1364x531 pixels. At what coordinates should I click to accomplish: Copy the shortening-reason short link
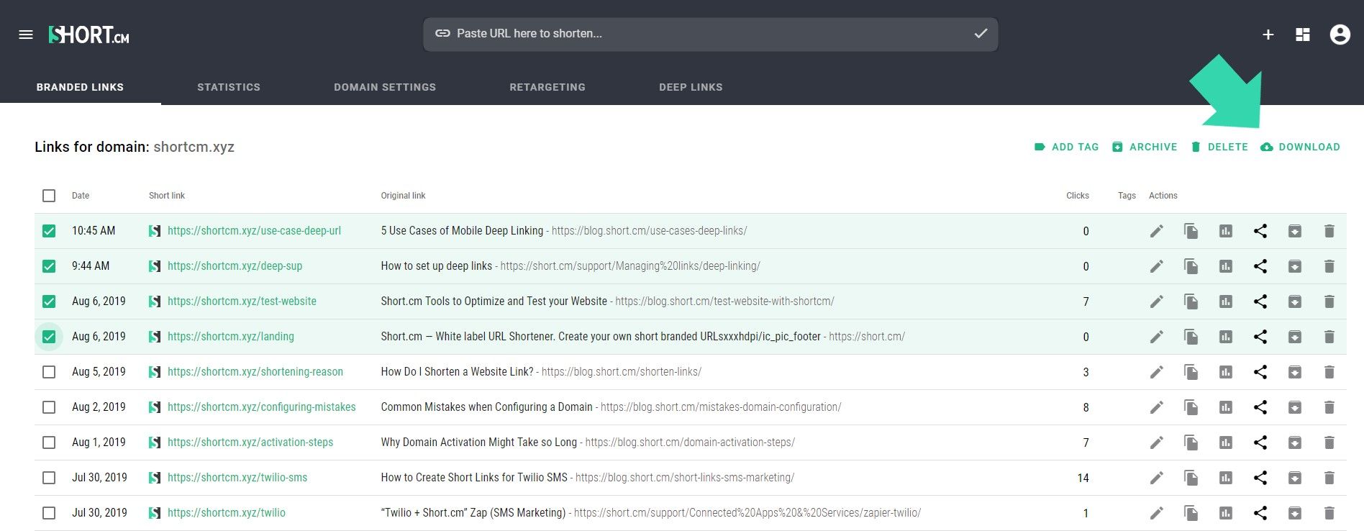pos(1191,372)
